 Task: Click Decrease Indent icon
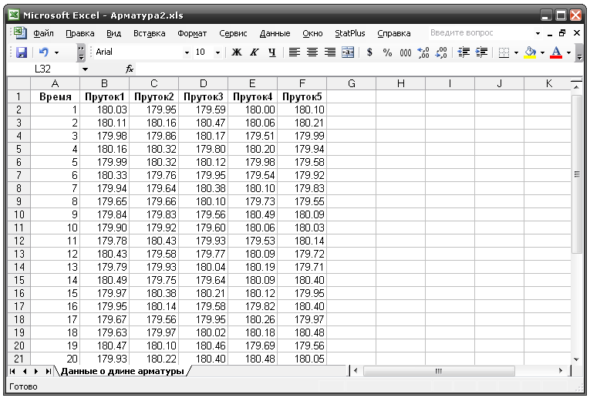pos(464,52)
